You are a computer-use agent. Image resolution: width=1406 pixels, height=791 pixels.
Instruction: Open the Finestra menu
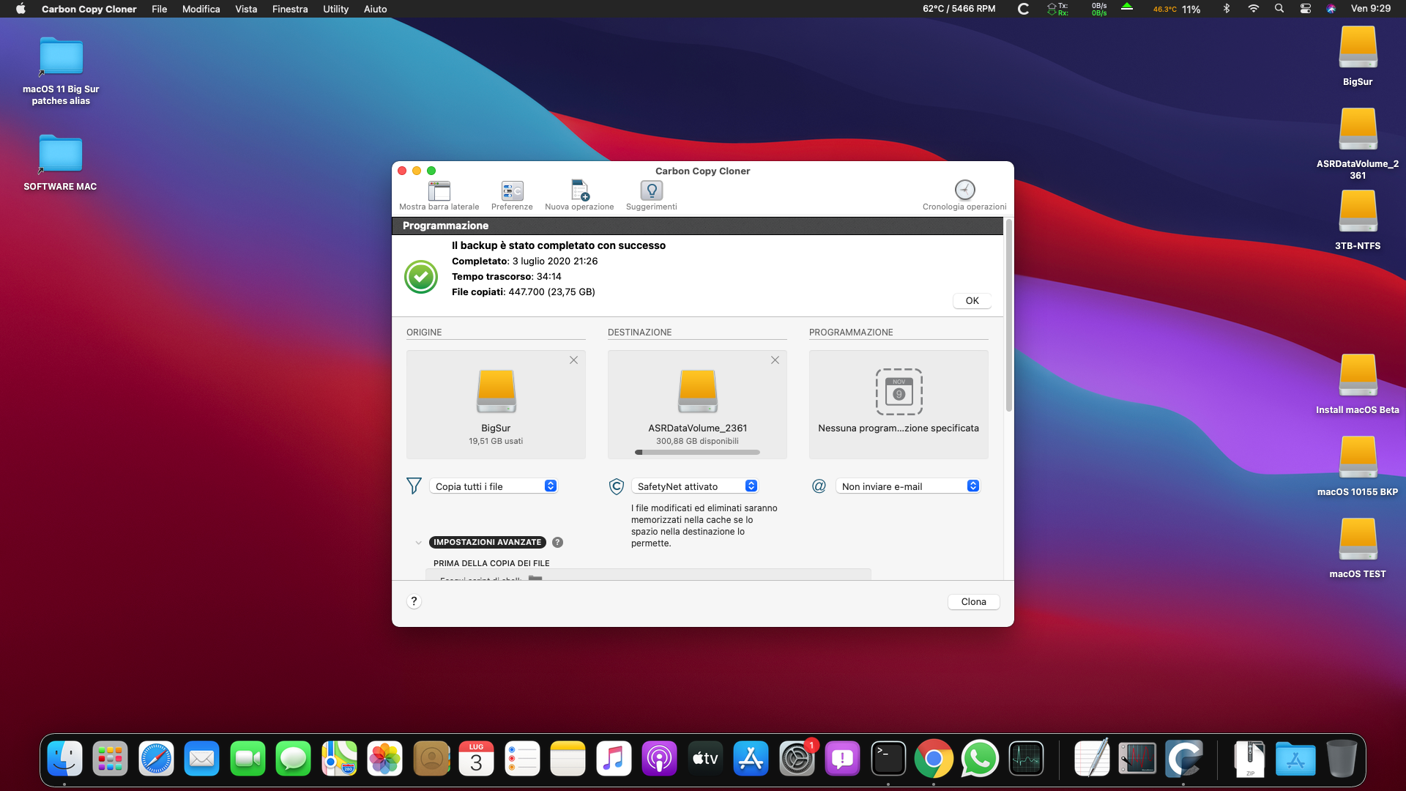coord(290,9)
